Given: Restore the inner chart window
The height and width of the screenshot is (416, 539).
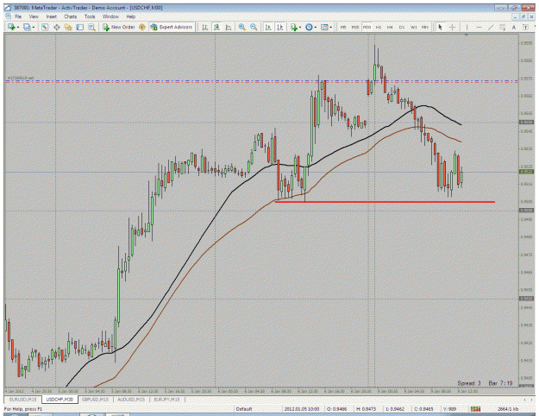Looking at the screenshot, I should coord(523,16).
